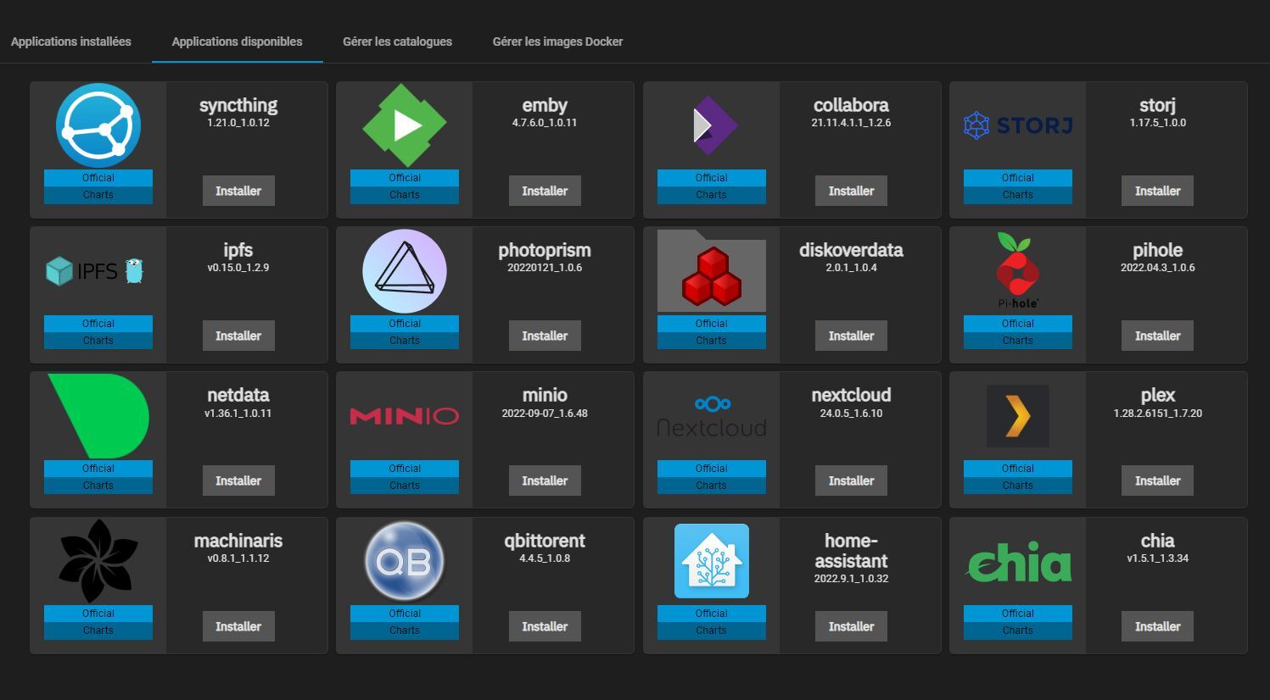Screen dimensions: 1270x700
Task: Install the nextcloud application
Action: coord(851,481)
